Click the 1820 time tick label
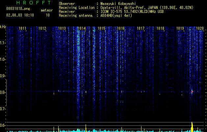This screenshot has width=207, height=132. click(x=200, y=28)
